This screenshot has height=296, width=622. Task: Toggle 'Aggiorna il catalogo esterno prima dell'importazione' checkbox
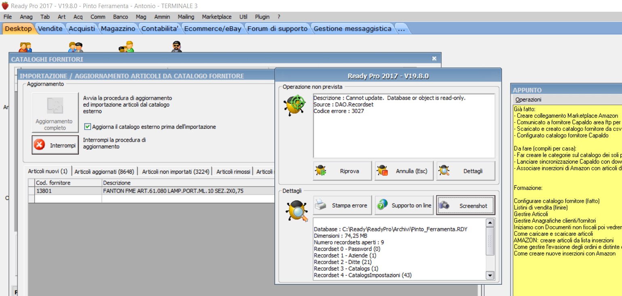pos(87,126)
